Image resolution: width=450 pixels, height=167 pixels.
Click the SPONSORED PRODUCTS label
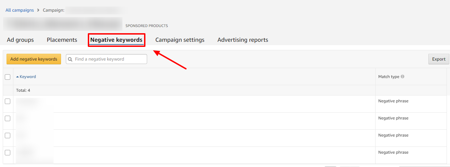coord(147,26)
